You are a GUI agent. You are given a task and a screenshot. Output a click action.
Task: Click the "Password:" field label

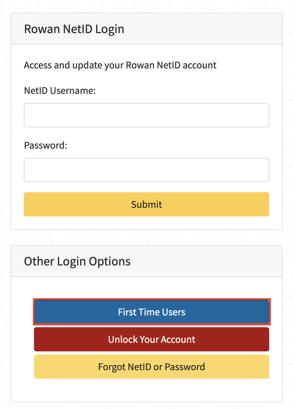tap(46, 145)
